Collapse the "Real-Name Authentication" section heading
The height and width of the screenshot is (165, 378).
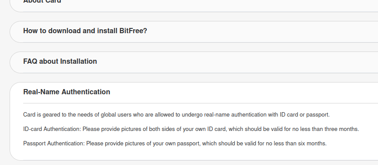pyautogui.click(x=66, y=92)
